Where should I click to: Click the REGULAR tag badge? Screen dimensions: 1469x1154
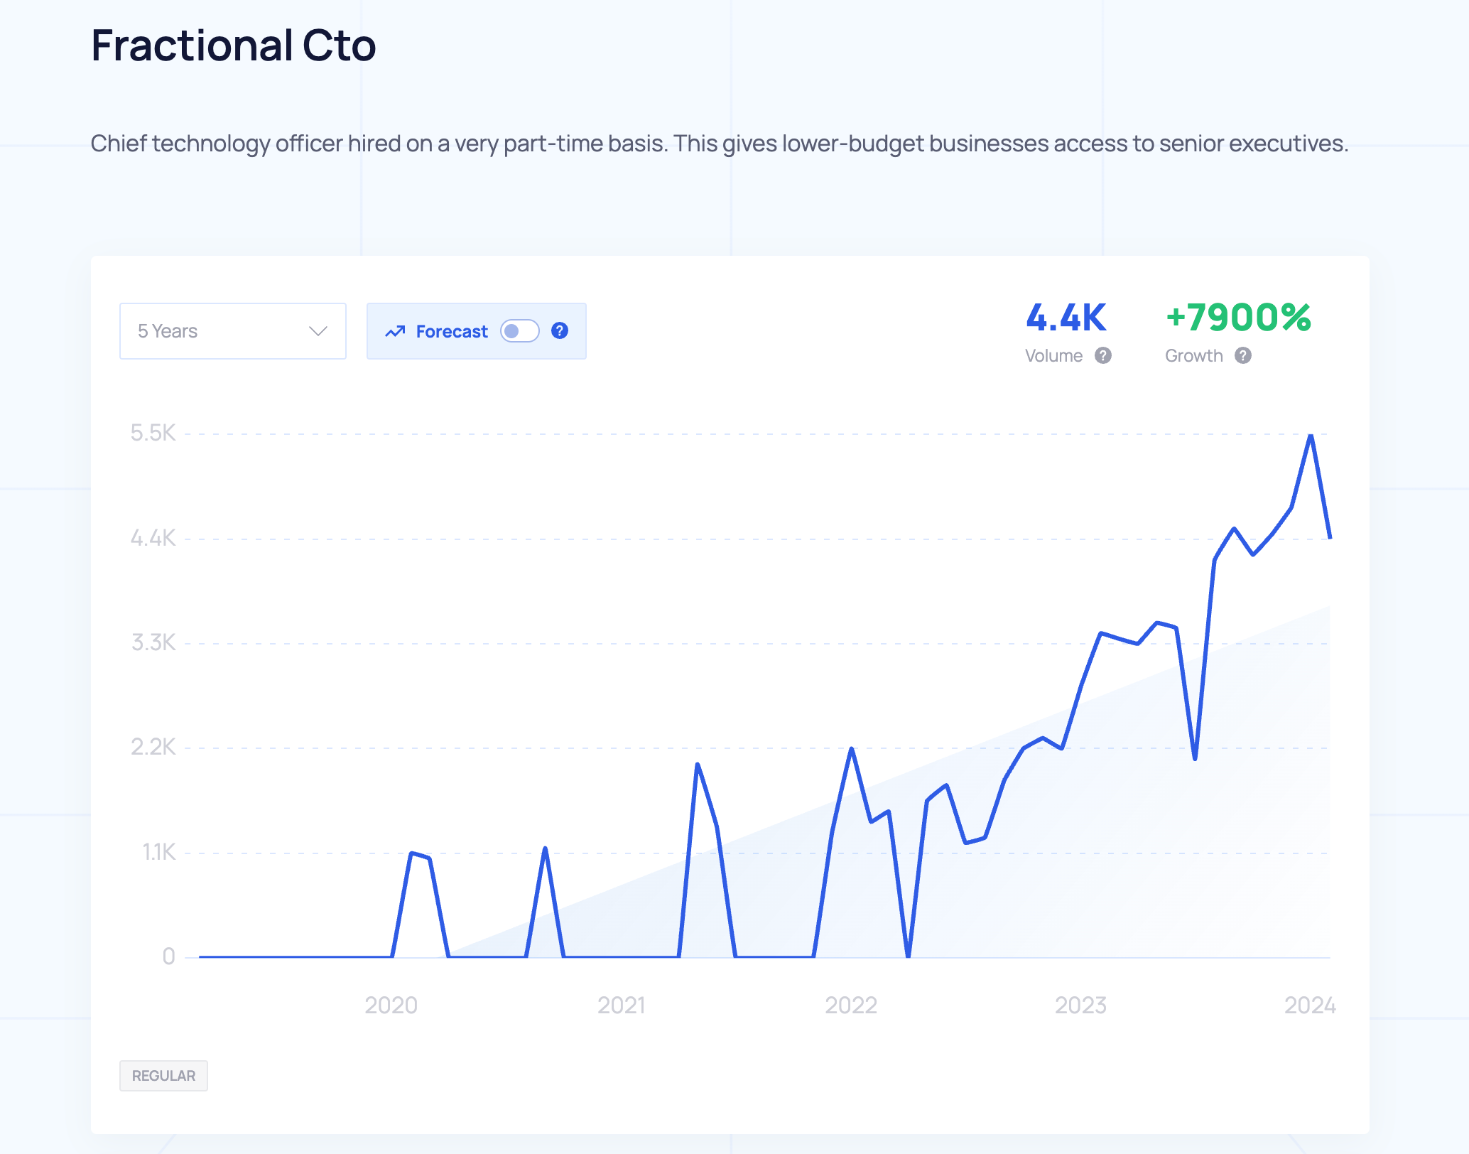point(163,1075)
